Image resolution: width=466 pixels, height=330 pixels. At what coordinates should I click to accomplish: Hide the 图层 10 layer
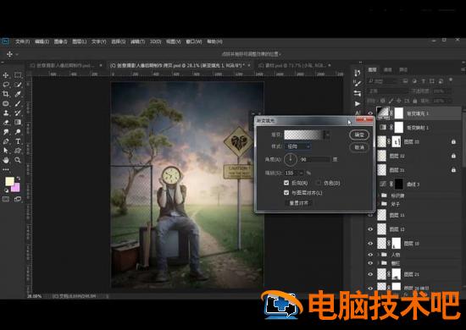tap(370, 244)
